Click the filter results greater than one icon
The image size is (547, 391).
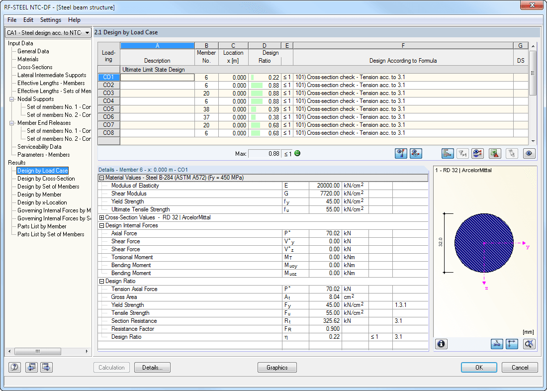[x=462, y=153]
